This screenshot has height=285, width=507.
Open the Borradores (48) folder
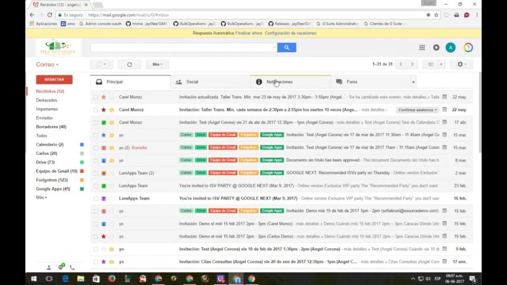coord(51,127)
